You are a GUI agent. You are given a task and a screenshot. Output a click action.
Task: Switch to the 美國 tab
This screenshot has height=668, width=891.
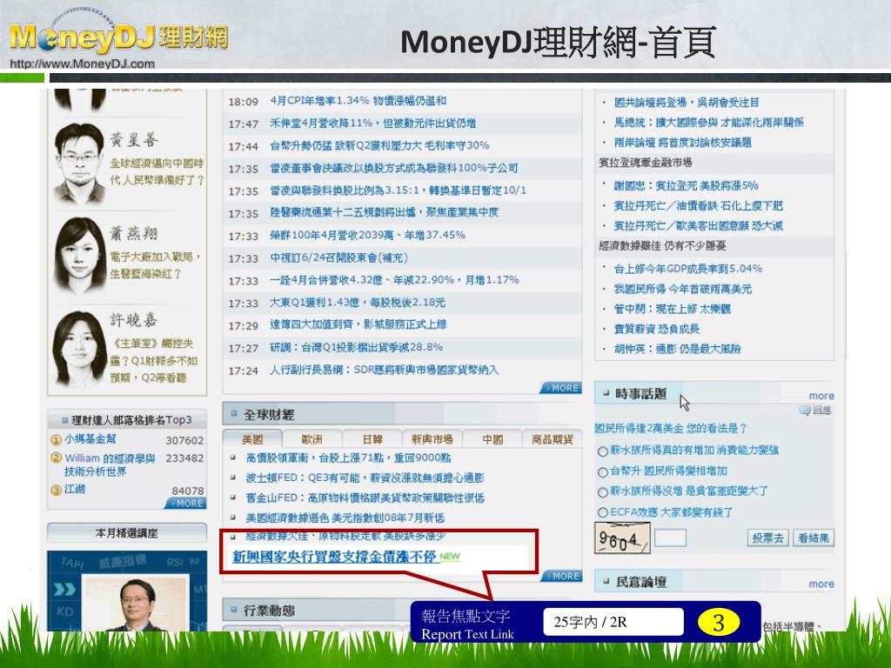click(x=252, y=439)
